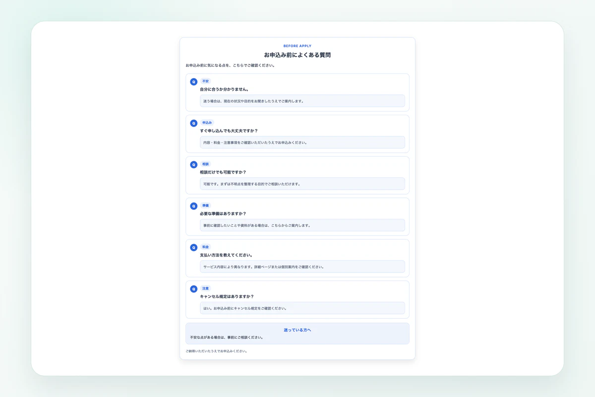The width and height of the screenshot is (595, 397).
Task: Click the answer starting 内容・料金・注意事項
Action: [302, 142]
